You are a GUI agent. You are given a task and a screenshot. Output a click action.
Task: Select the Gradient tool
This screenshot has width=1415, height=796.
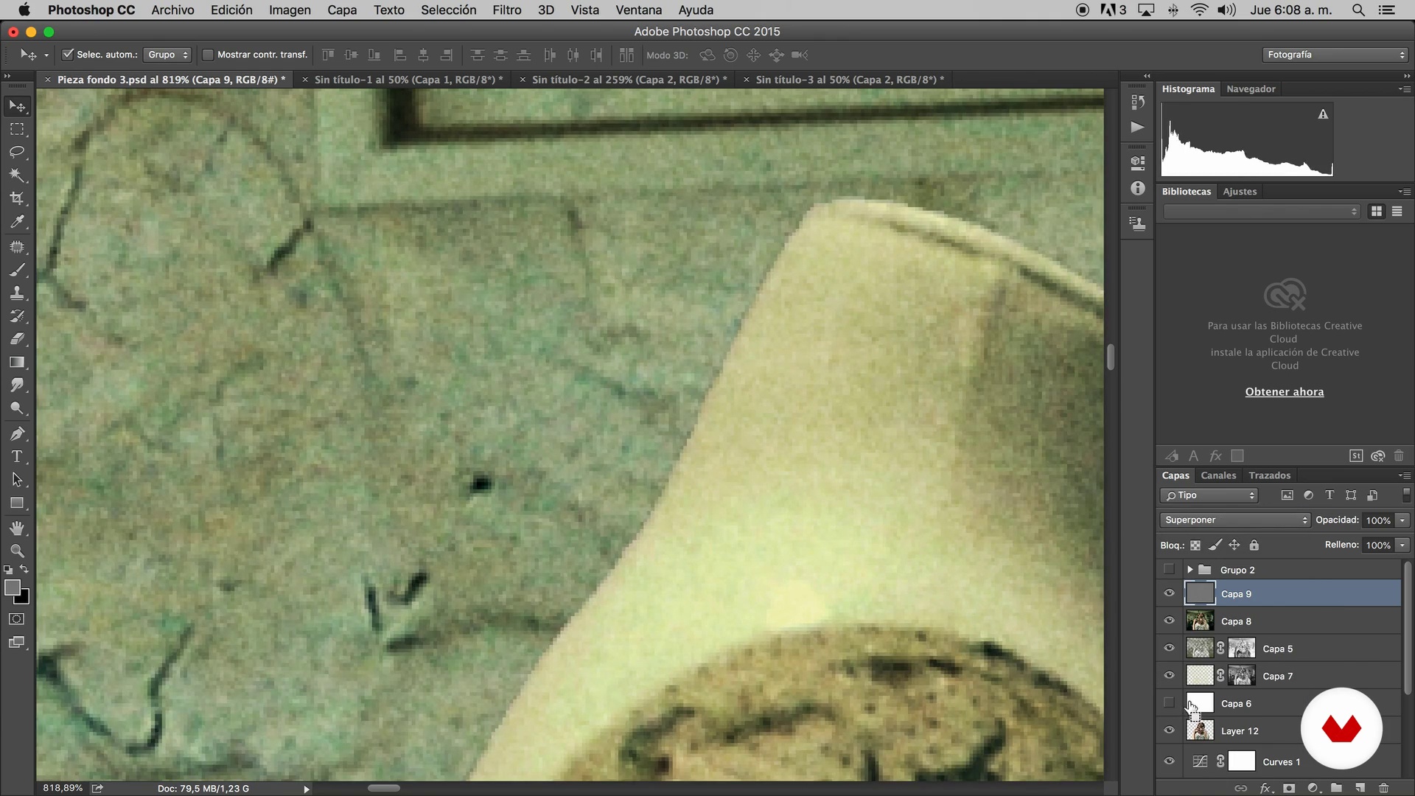click(x=17, y=363)
